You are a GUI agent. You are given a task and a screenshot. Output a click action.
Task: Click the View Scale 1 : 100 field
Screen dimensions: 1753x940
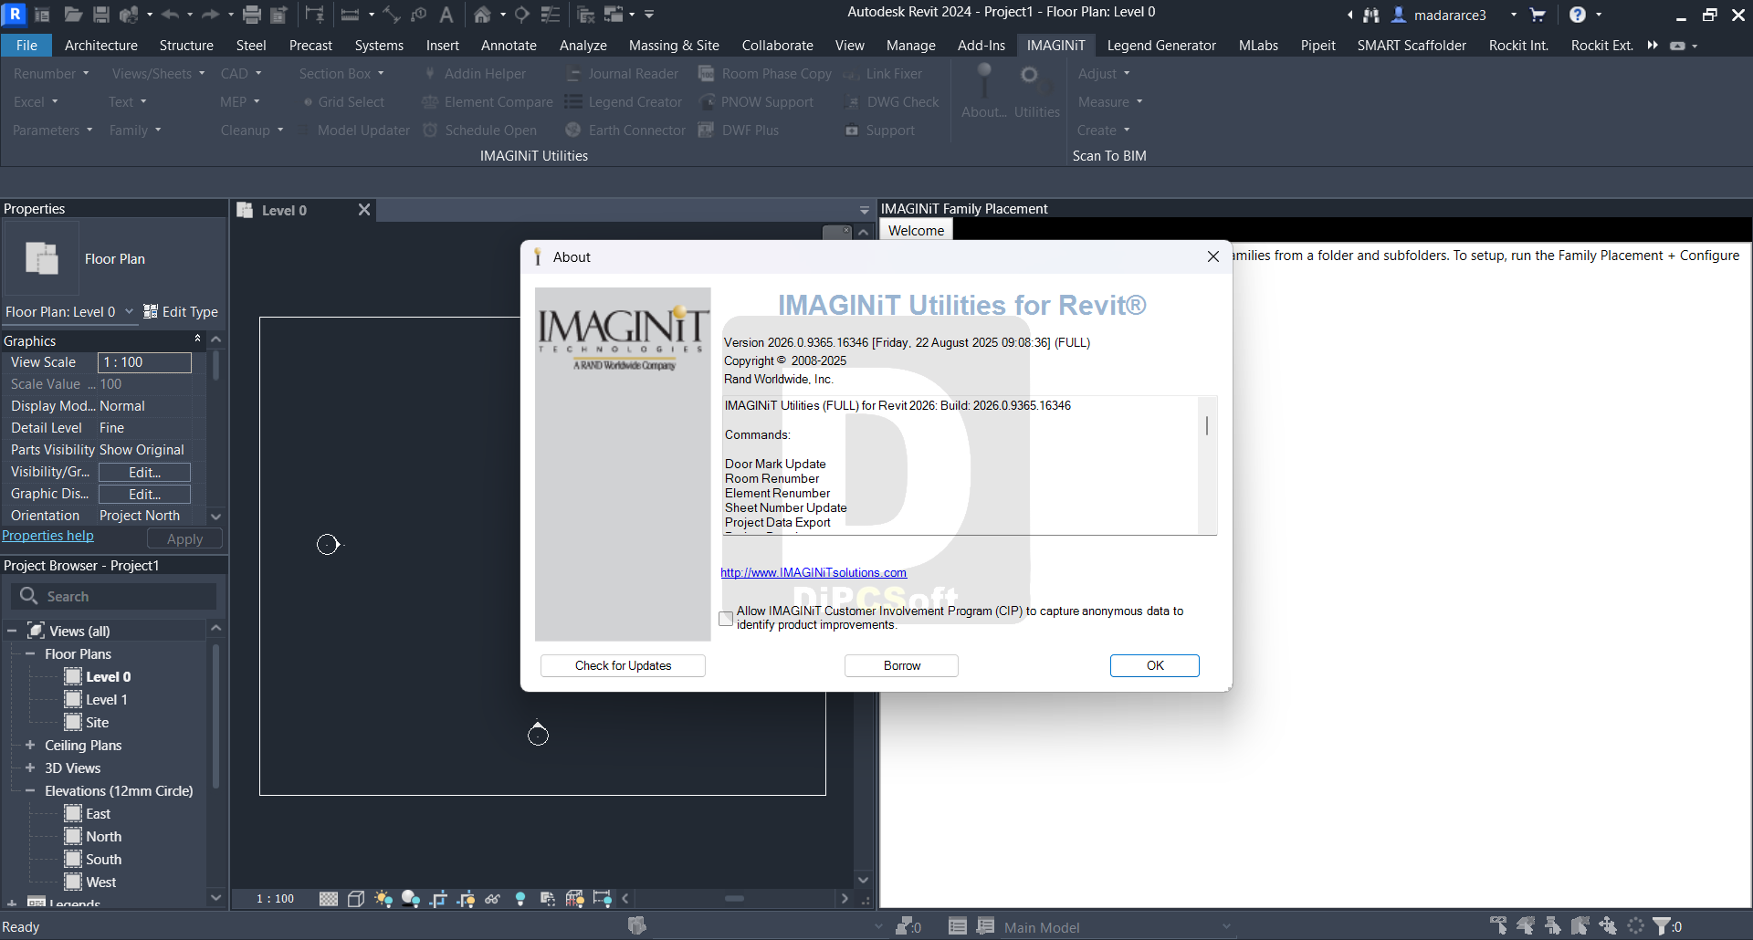pyautogui.click(x=145, y=362)
